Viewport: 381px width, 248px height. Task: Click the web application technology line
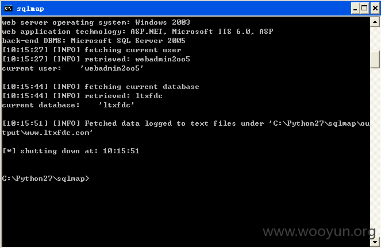click(x=137, y=32)
